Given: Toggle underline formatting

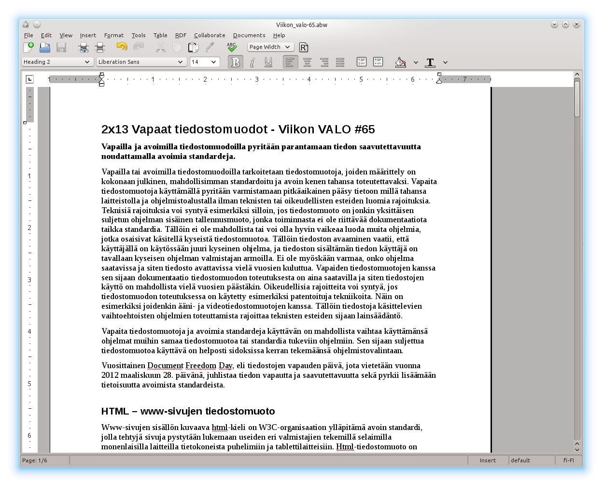Looking at the screenshot, I should (268, 62).
